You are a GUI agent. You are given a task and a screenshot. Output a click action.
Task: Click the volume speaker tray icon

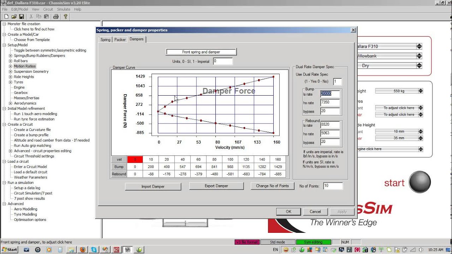point(421,250)
